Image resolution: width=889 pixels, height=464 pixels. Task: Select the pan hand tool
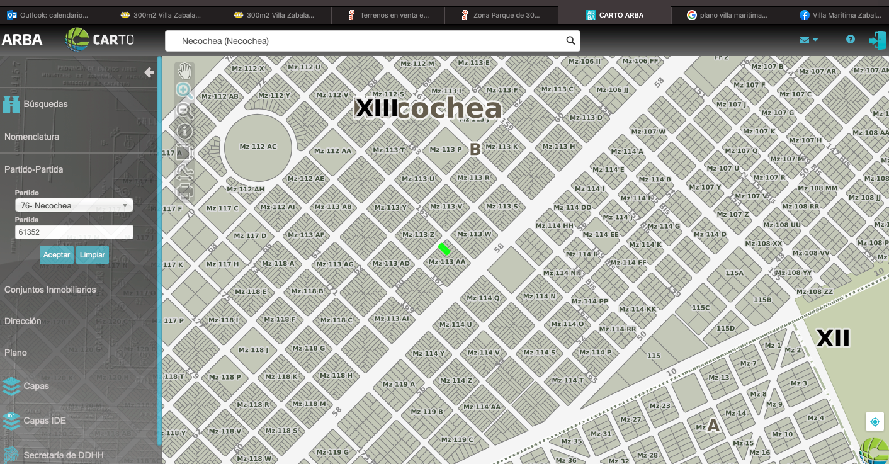click(184, 71)
